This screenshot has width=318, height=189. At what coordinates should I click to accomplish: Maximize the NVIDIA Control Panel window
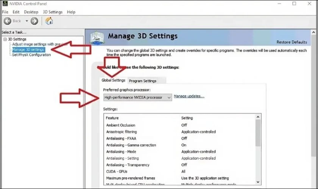point(294,3)
